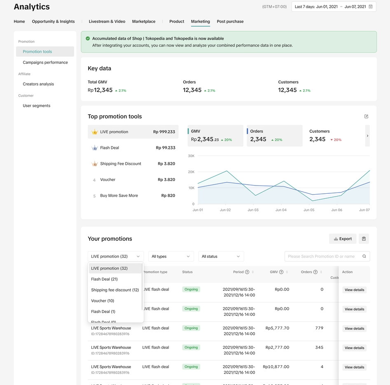The image size is (390, 385).
Task: Toggle the GMV metric card on chart
Action: click(215, 136)
